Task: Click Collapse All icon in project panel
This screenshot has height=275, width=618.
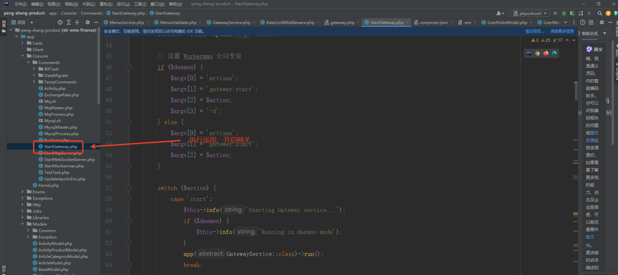Action: point(77,22)
